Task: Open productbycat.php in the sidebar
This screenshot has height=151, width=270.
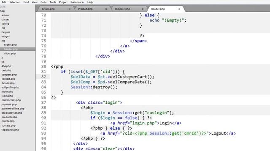Action: (x=12, y=113)
